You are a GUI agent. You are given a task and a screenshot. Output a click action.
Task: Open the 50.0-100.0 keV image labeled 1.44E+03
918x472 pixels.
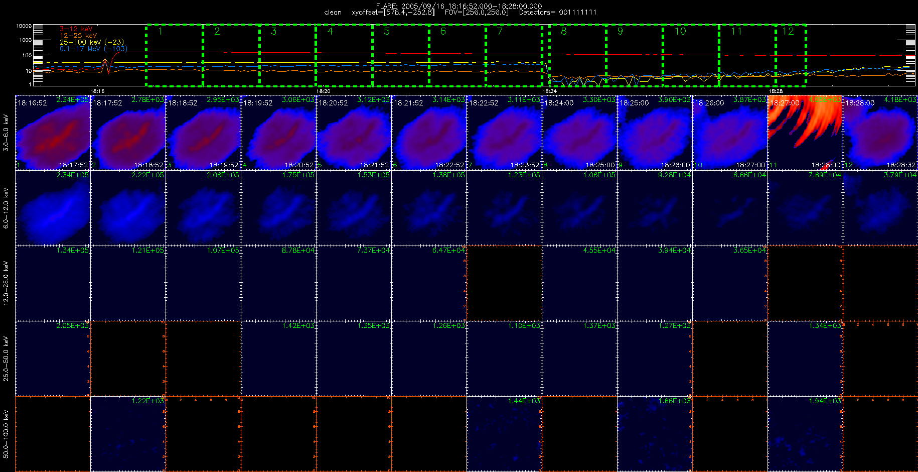click(504, 433)
